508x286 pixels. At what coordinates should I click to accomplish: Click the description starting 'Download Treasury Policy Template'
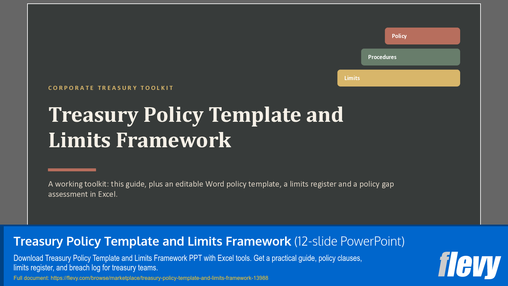tap(188, 263)
